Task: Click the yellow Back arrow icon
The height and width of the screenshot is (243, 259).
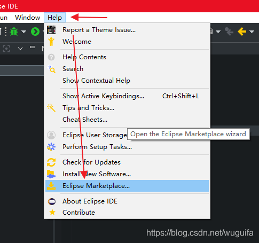Action: tap(242, 32)
